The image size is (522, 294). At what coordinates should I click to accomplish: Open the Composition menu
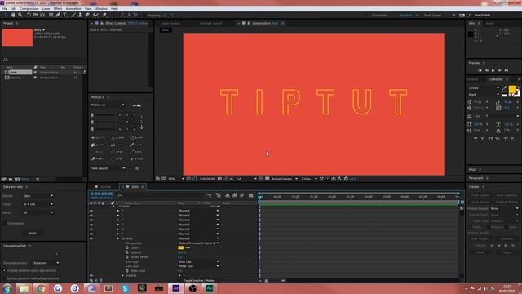point(29,9)
